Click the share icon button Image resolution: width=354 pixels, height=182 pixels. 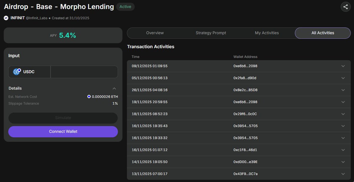[346, 7]
